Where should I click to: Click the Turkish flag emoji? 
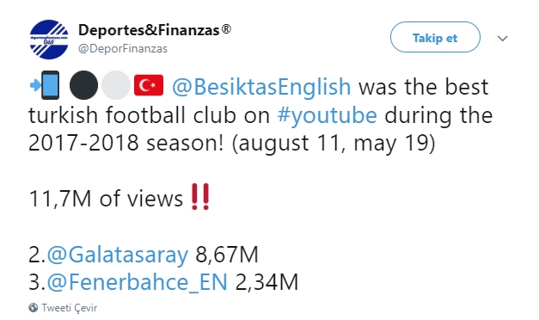pos(149,85)
